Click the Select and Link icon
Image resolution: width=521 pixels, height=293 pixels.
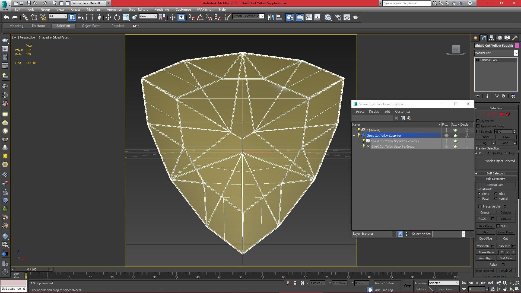pyautogui.click(x=25, y=17)
